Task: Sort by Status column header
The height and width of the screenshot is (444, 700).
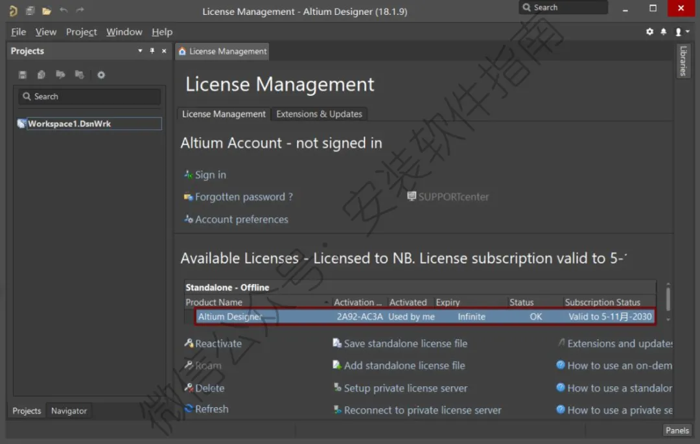Action: point(521,303)
